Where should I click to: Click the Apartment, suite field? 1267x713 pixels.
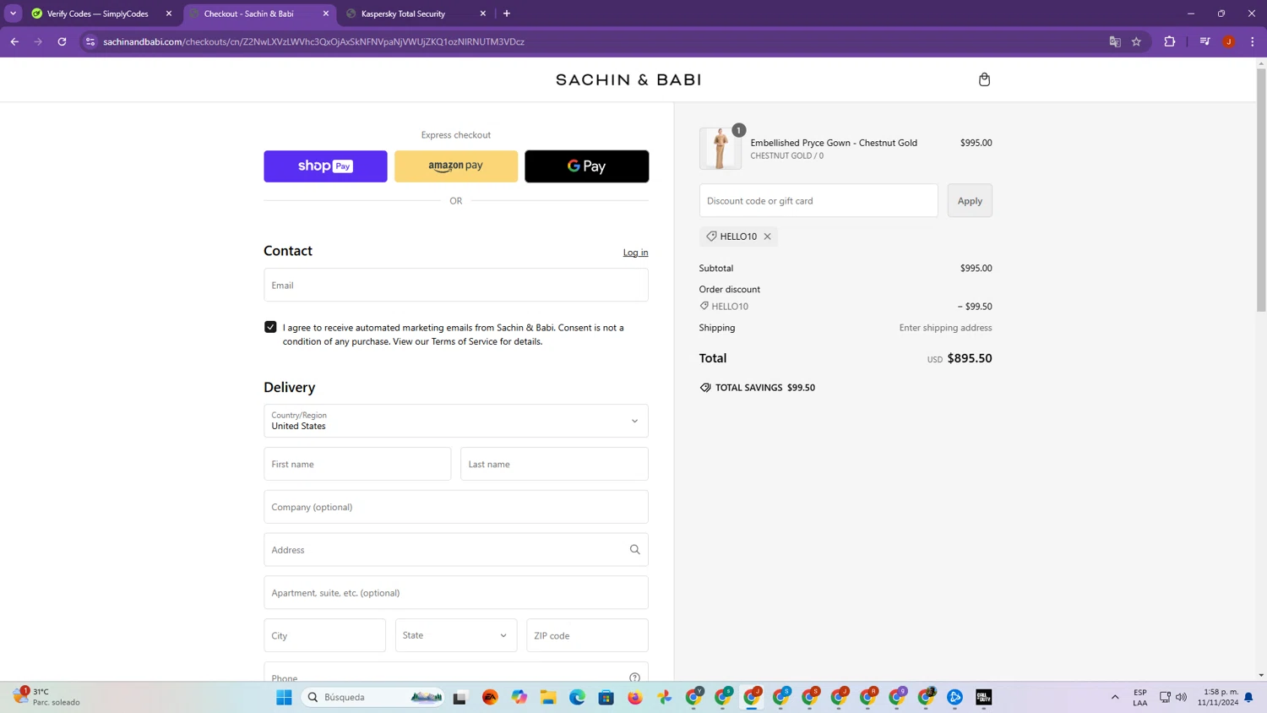pyautogui.click(x=456, y=592)
